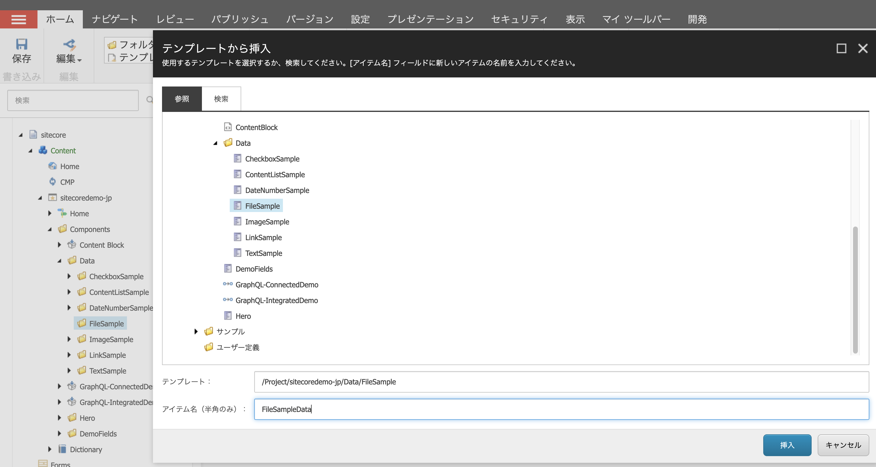The image size is (876, 467).
Task: Click the FileSample template icon
Action: point(237,205)
